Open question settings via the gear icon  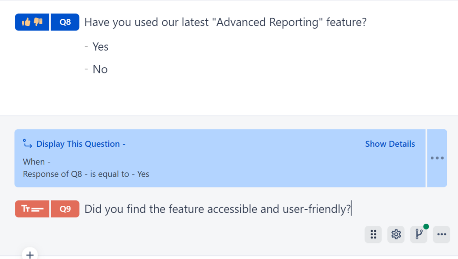pos(396,234)
